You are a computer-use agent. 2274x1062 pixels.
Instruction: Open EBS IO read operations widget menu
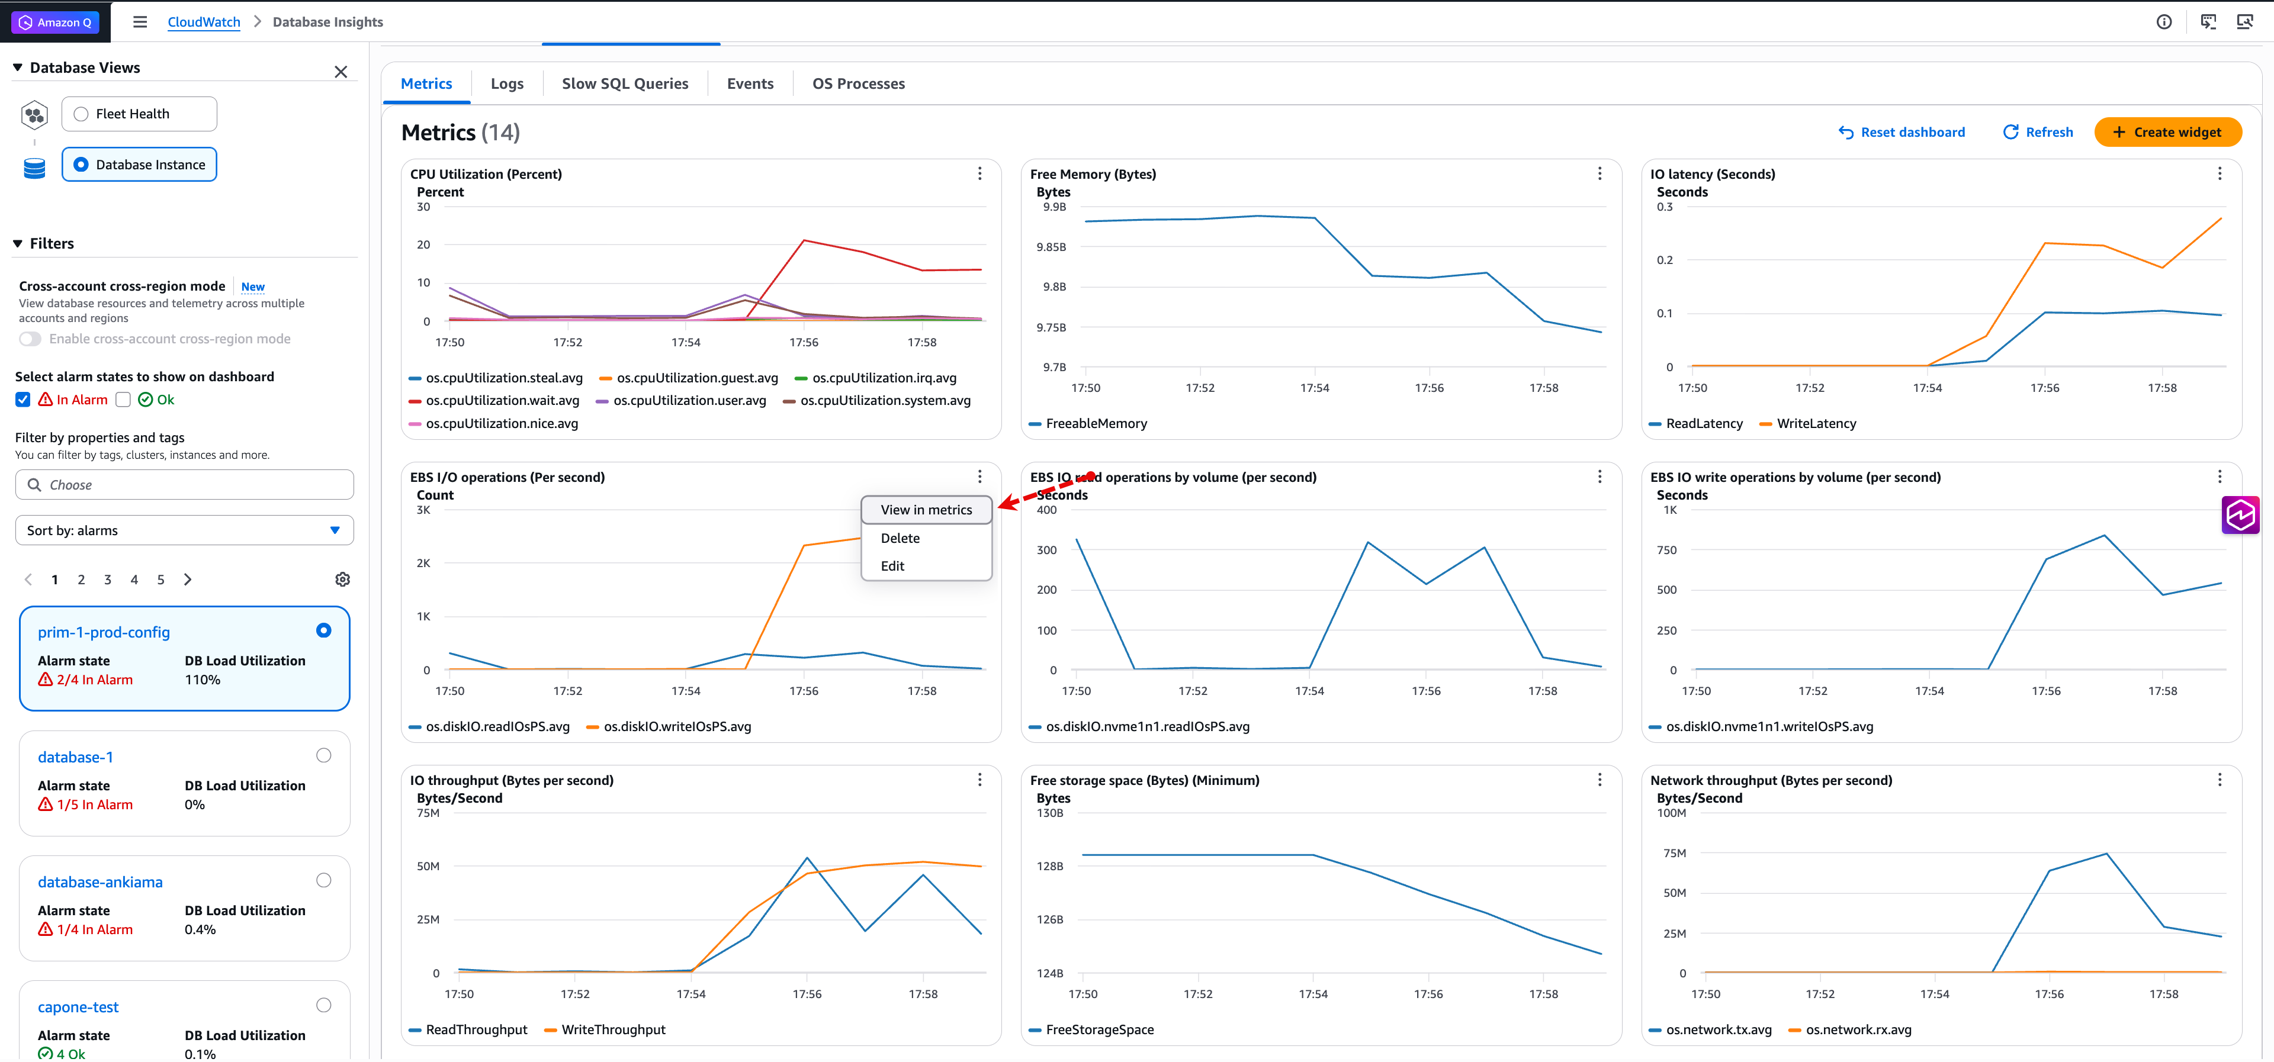click(x=1599, y=477)
